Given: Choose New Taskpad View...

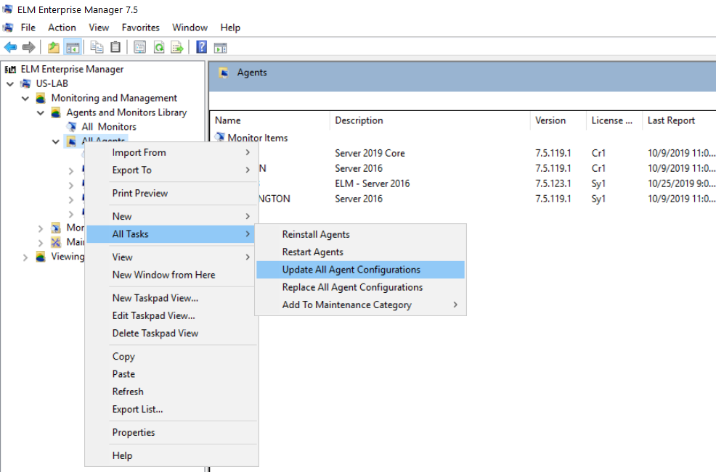Looking at the screenshot, I should click(171, 298).
